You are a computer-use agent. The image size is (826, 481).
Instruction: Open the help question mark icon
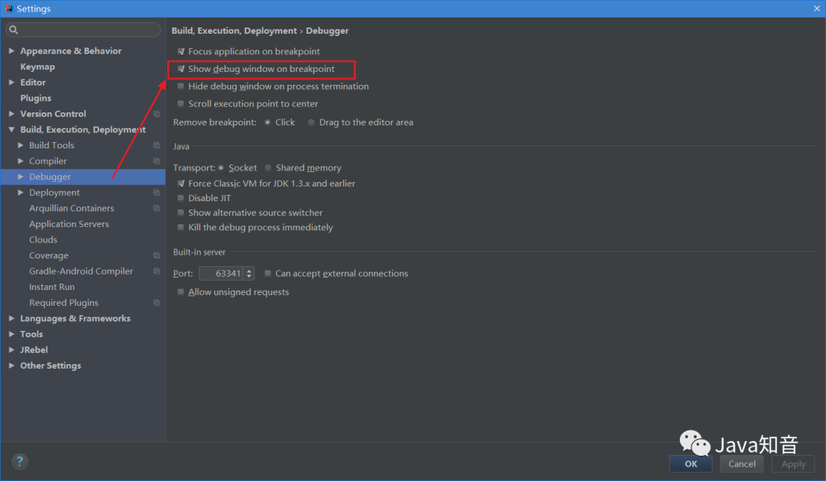pos(19,462)
